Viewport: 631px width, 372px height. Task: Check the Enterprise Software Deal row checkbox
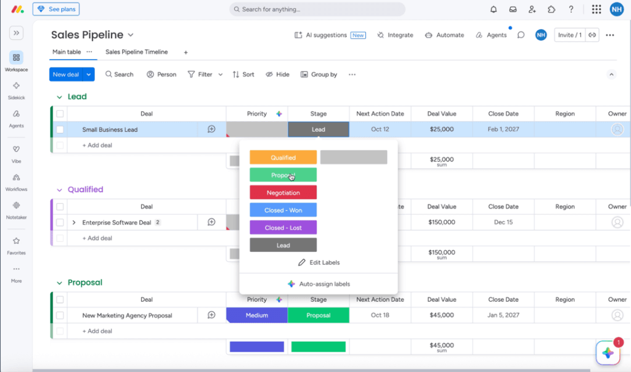pos(60,222)
